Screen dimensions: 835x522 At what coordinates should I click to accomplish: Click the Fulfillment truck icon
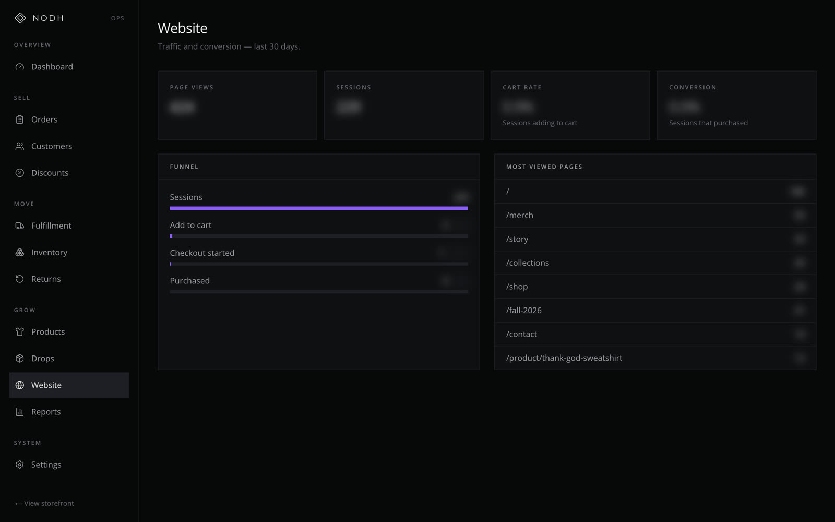(20, 226)
